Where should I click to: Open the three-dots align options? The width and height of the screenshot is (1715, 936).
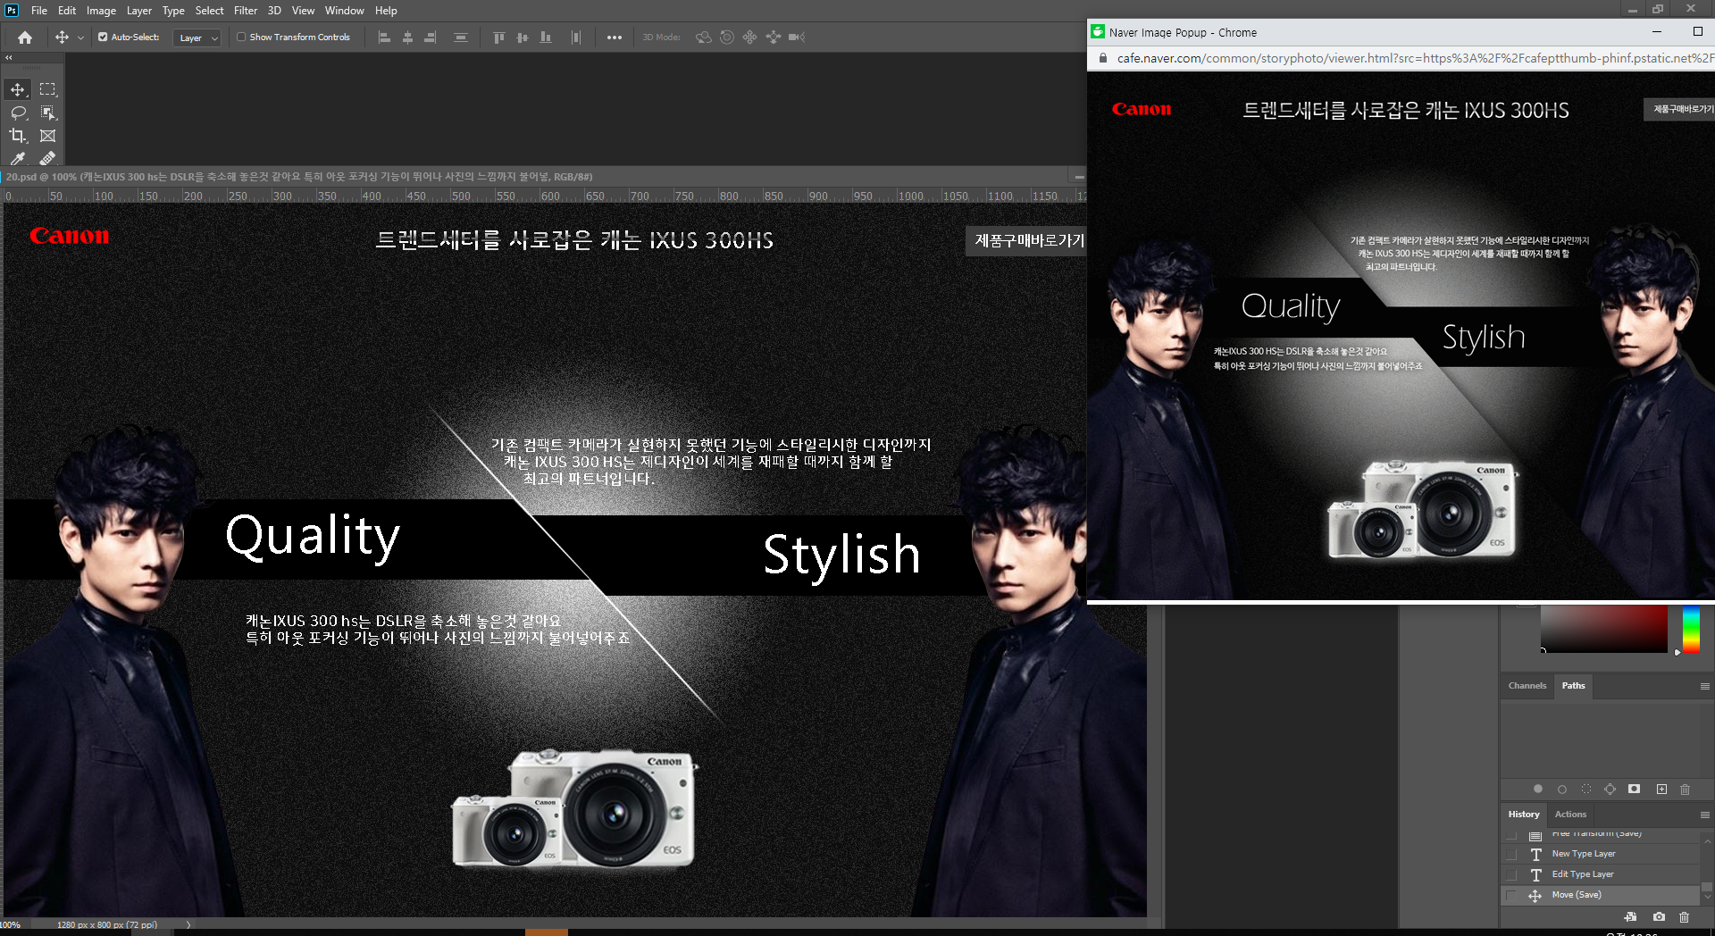coord(615,38)
